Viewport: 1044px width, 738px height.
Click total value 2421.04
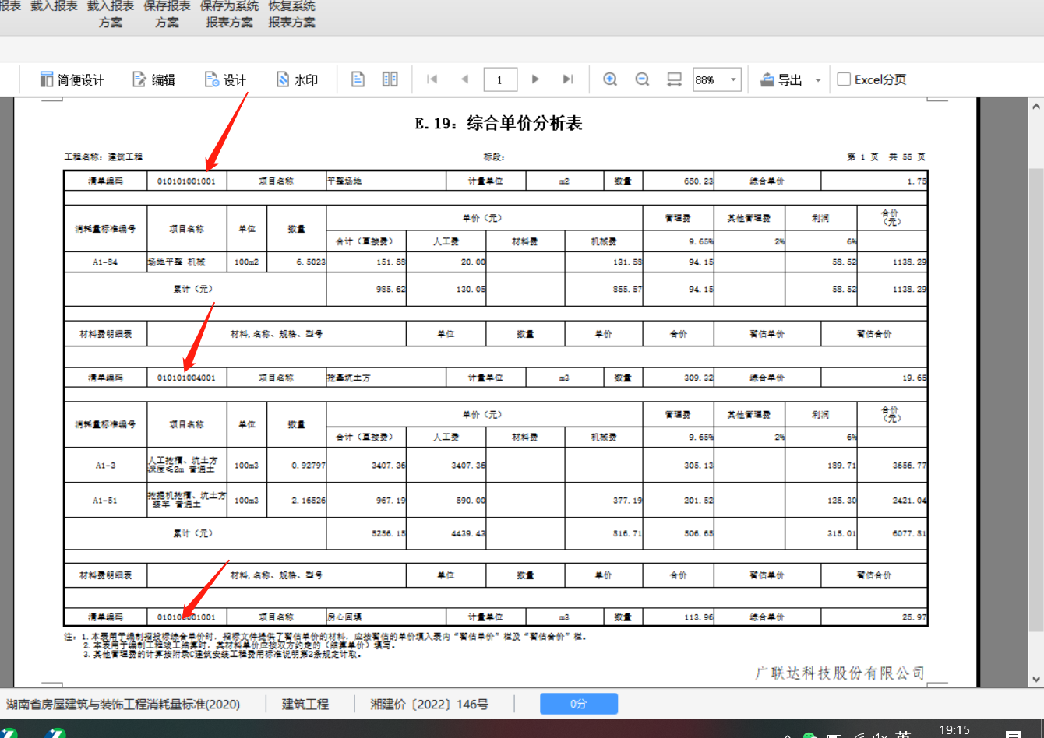coord(909,501)
